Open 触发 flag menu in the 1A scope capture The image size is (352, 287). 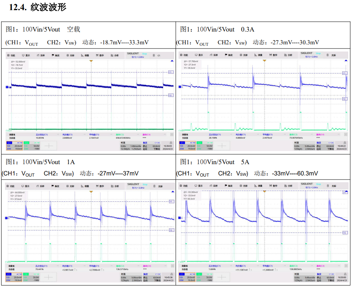[55, 186]
